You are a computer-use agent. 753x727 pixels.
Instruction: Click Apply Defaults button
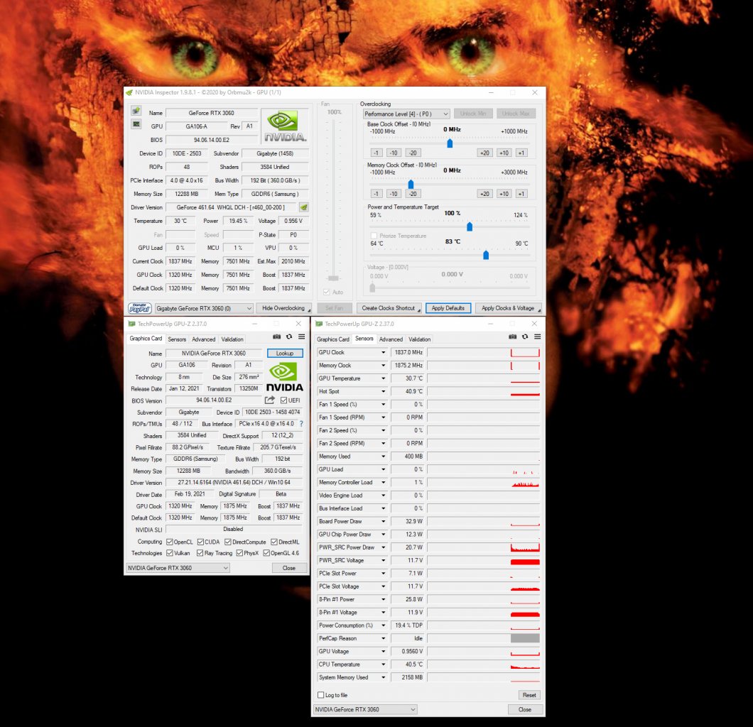pyautogui.click(x=448, y=308)
